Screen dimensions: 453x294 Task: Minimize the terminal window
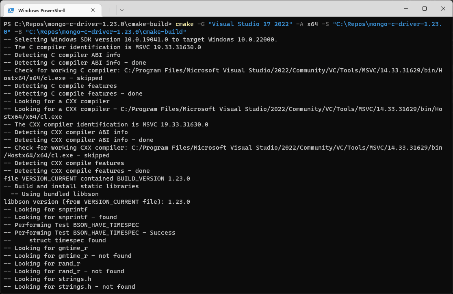405,9
